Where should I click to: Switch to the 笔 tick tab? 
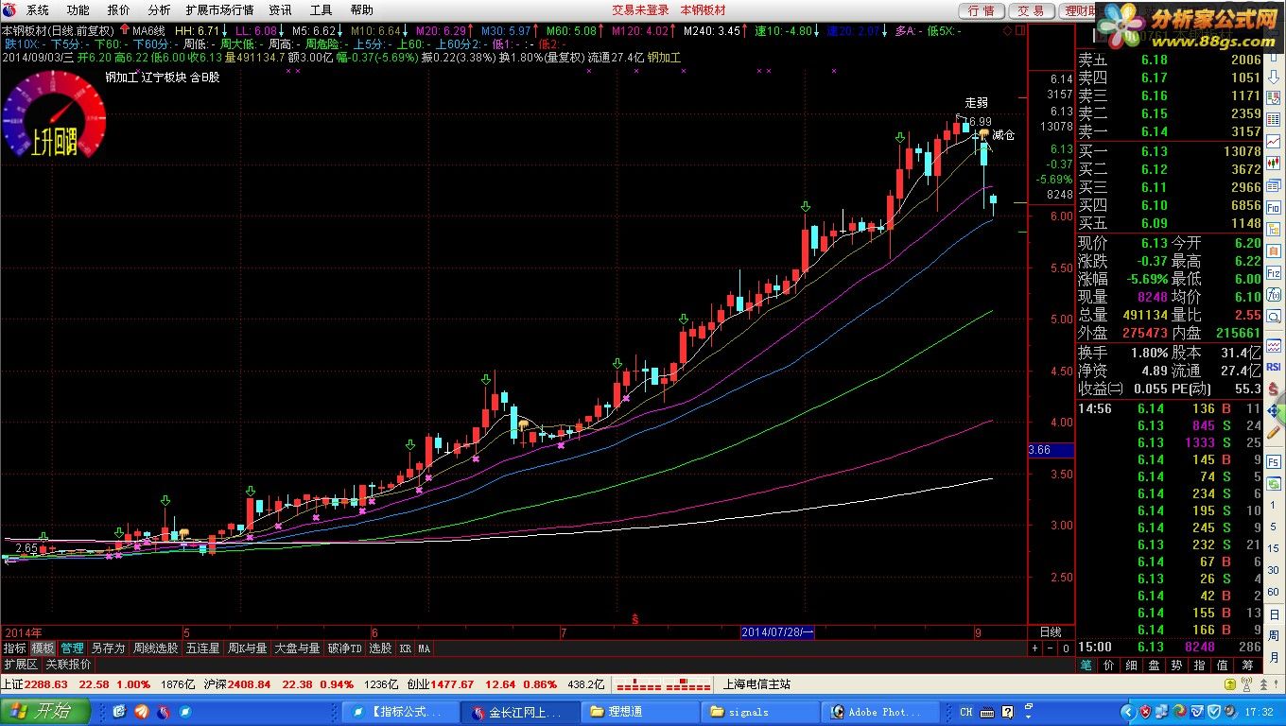pos(1086,665)
